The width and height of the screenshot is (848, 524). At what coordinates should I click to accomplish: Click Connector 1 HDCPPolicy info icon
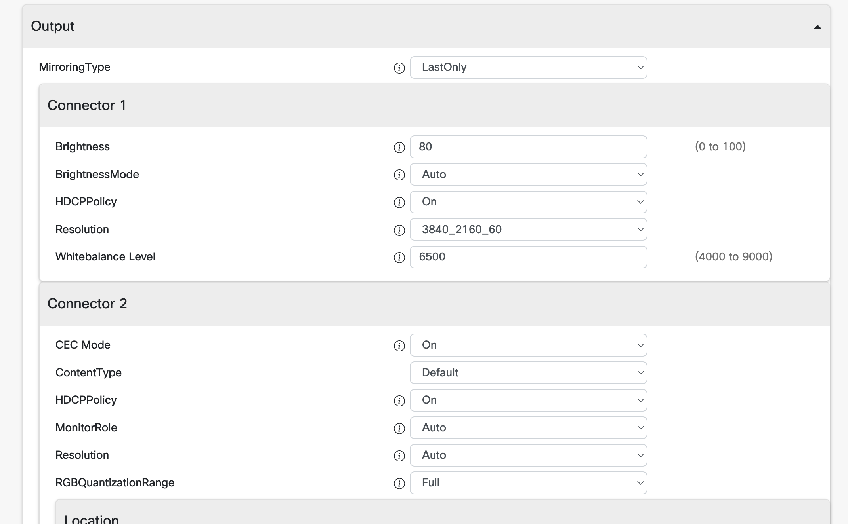399,203
